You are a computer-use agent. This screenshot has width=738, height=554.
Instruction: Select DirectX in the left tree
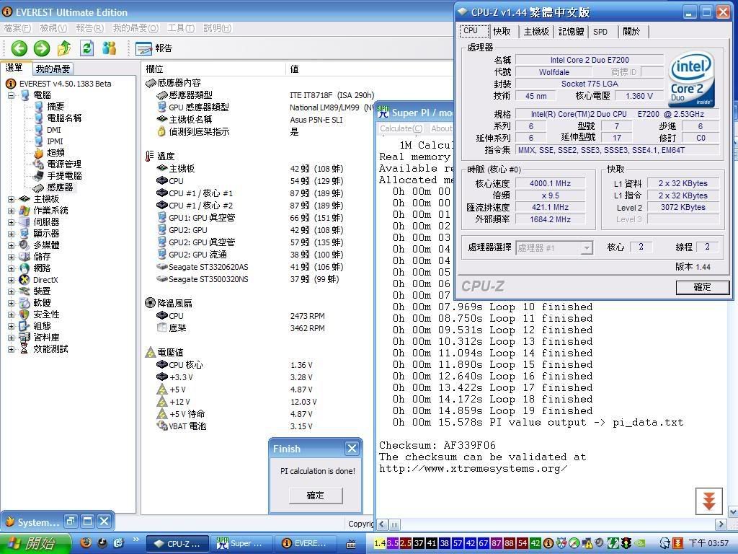45,280
